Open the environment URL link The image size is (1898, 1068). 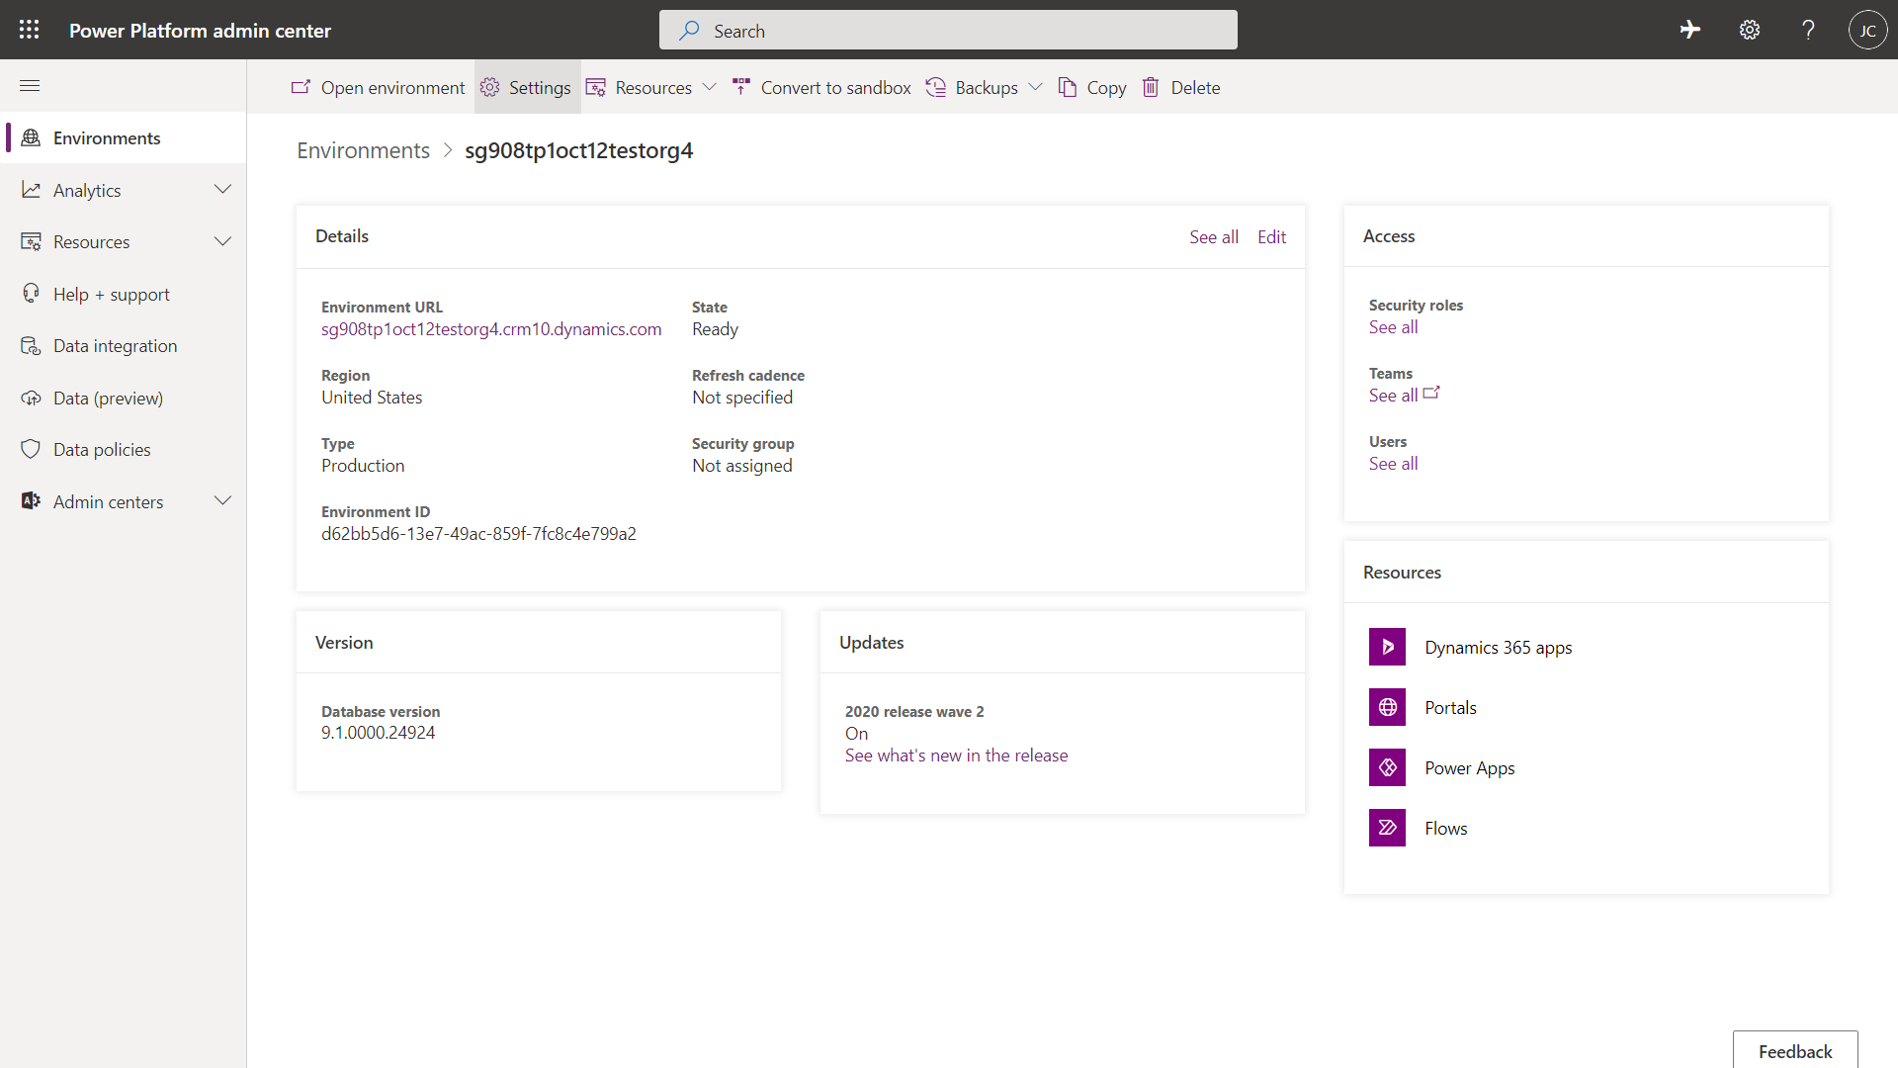tap(491, 329)
